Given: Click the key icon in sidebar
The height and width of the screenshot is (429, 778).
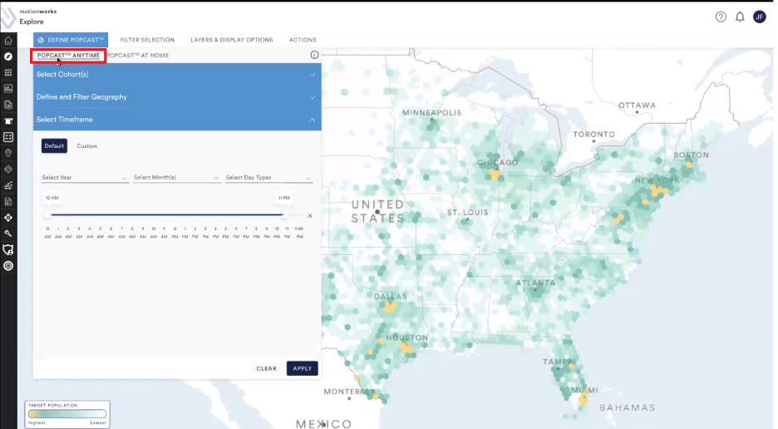Looking at the screenshot, I should tap(8, 234).
